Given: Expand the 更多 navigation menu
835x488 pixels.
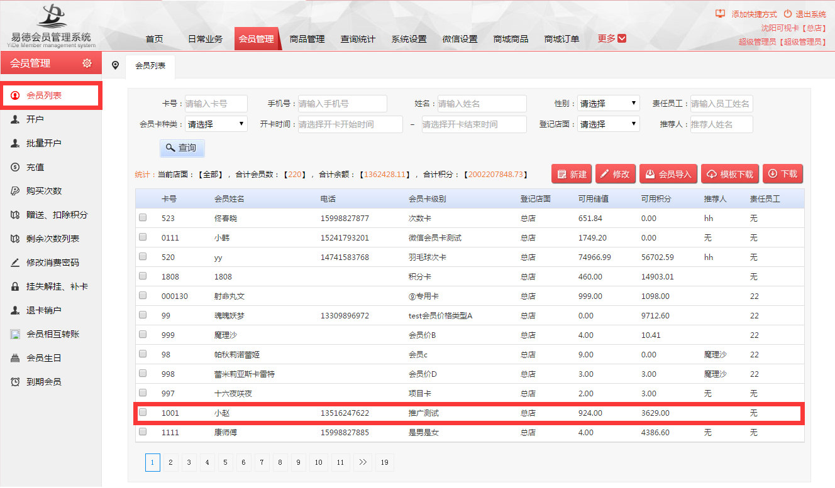Looking at the screenshot, I should [612, 38].
